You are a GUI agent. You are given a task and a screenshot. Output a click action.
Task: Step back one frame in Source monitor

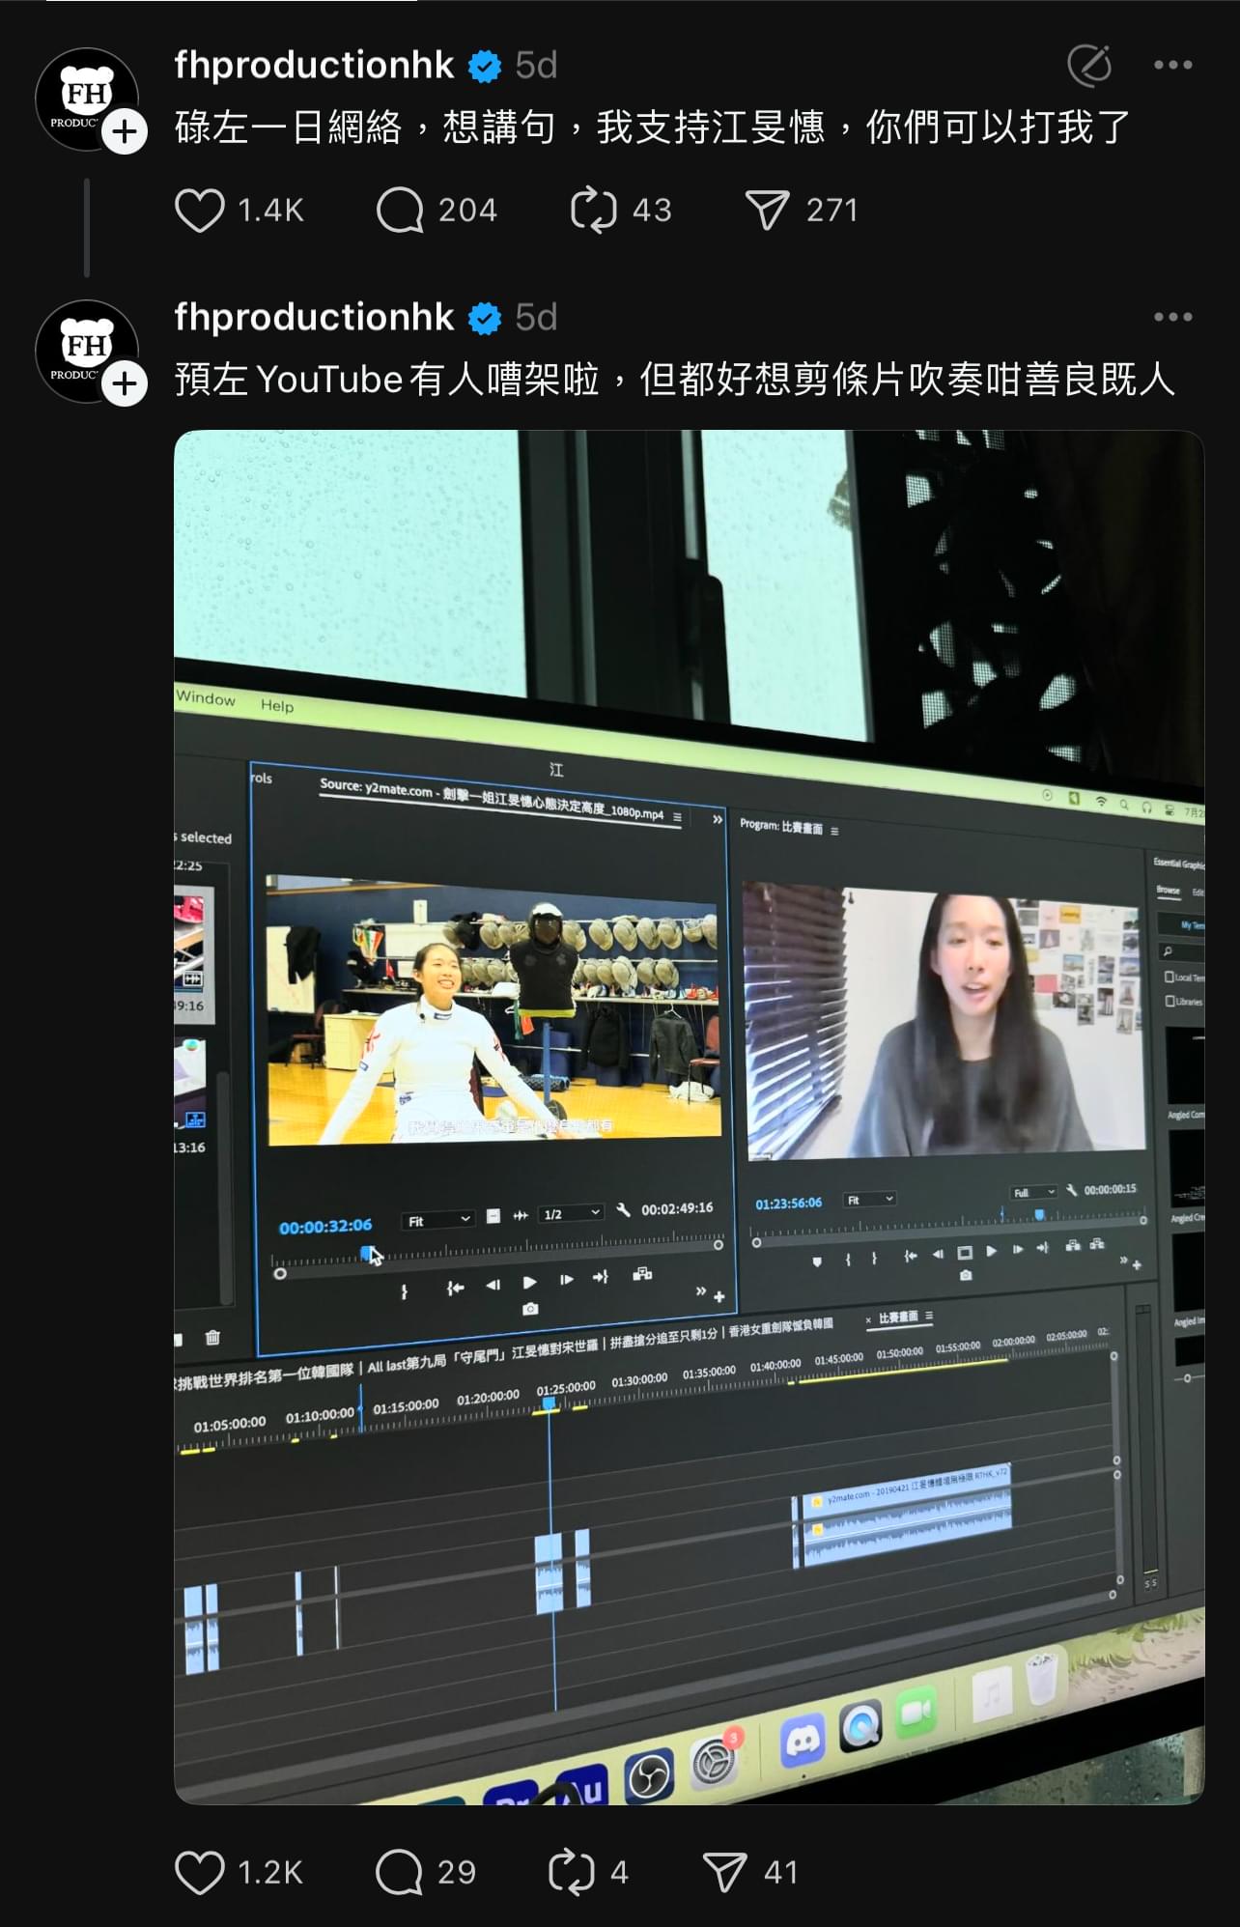[493, 1285]
